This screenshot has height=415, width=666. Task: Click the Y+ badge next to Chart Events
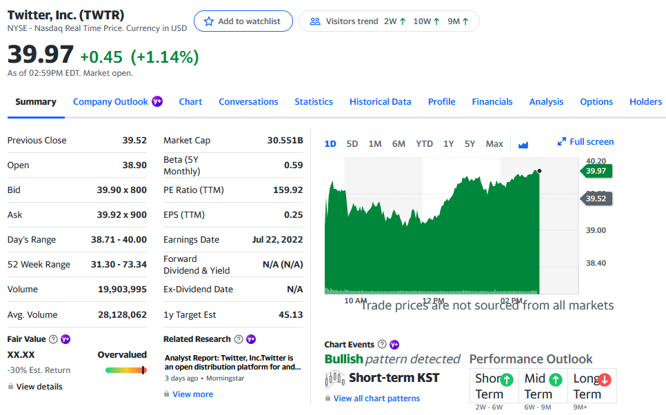[394, 344]
